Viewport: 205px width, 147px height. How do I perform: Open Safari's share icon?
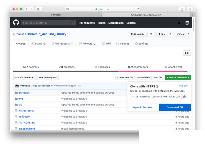182,9
